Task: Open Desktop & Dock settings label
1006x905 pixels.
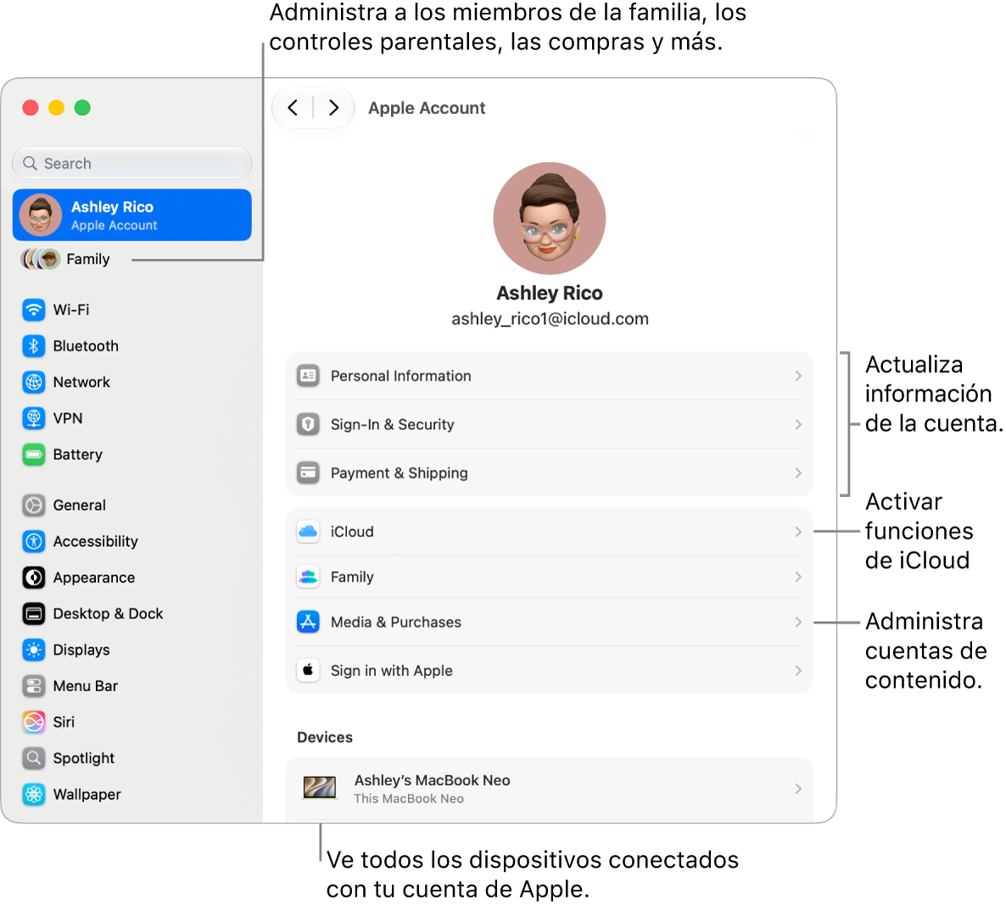Action: [108, 614]
